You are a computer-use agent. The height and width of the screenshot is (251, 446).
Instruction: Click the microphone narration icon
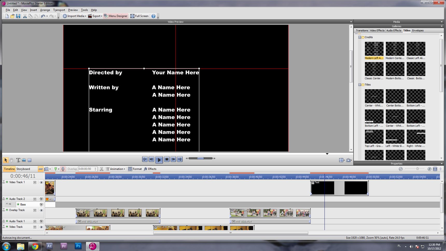coord(63,169)
